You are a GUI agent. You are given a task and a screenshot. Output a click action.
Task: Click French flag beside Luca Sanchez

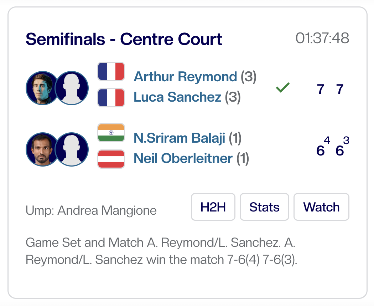pos(111,98)
